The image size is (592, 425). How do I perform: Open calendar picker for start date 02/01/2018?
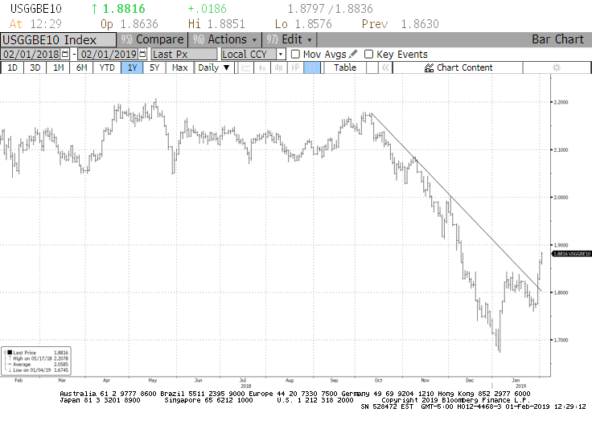click(x=66, y=54)
